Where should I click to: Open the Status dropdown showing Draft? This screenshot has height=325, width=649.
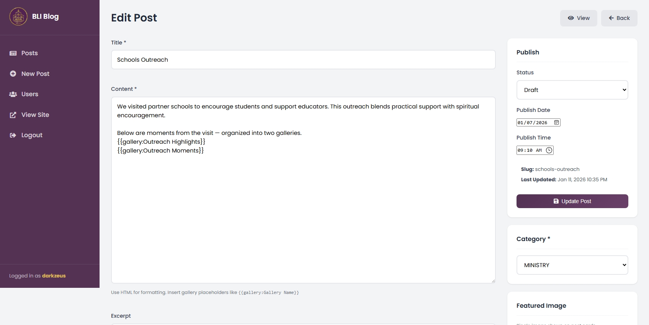coord(572,90)
